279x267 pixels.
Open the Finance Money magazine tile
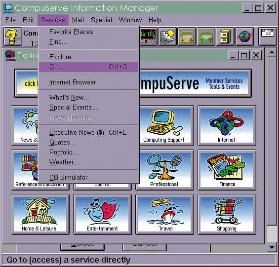pos(227,170)
